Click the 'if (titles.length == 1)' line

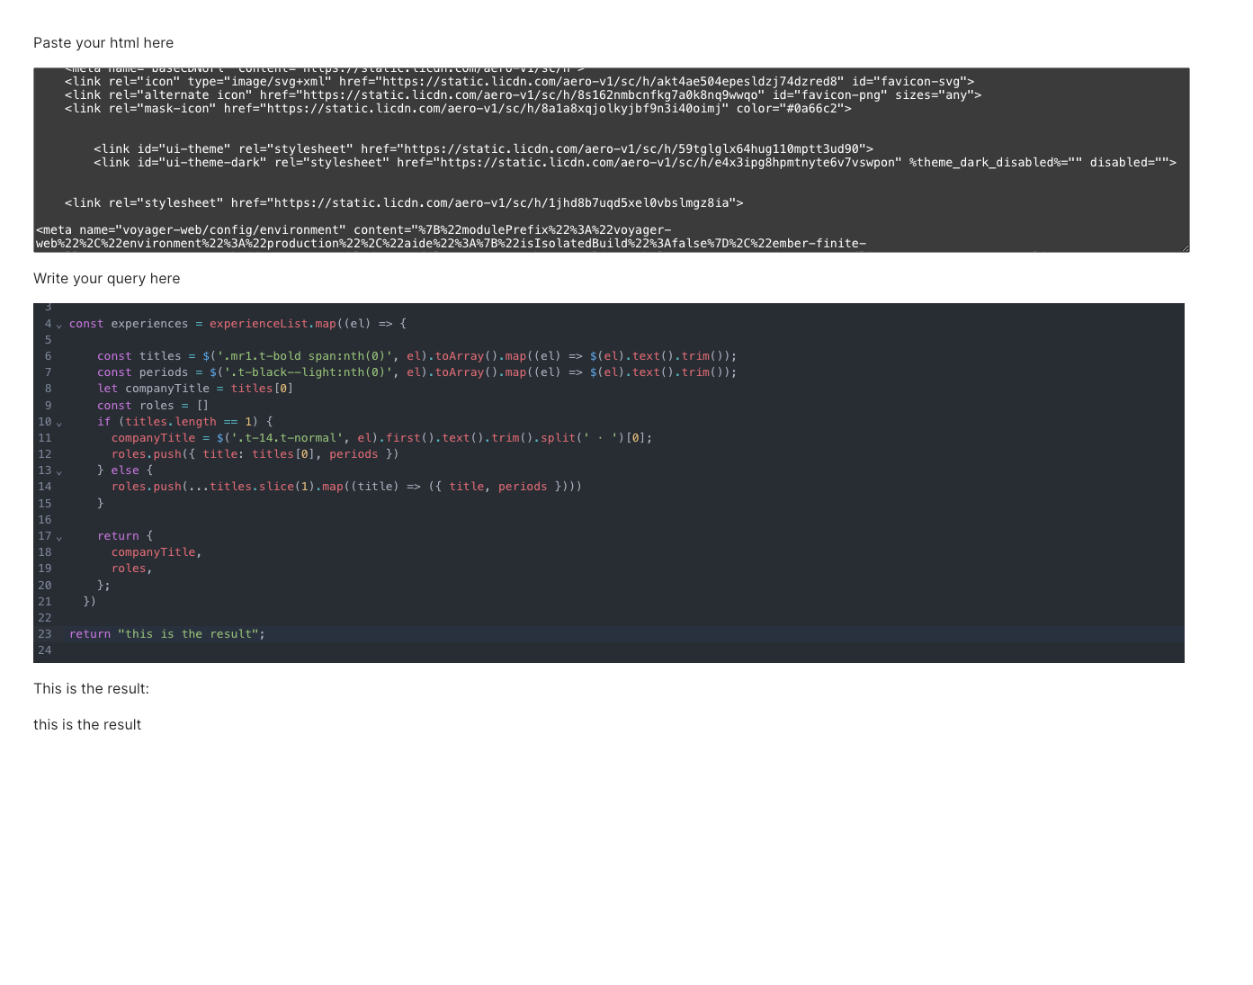coord(184,422)
